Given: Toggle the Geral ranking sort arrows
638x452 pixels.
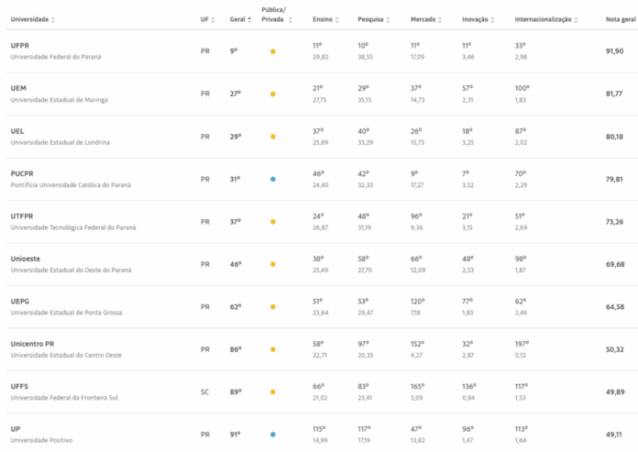Looking at the screenshot, I should pyautogui.click(x=249, y=19).
